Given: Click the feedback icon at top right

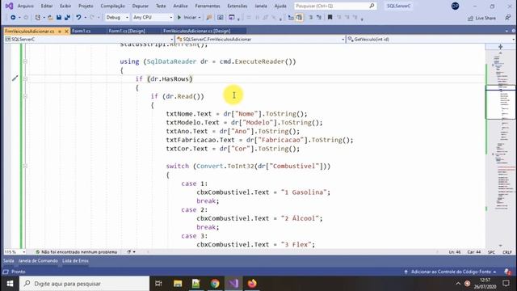Looking at the screenshot, I should [508, 18].
